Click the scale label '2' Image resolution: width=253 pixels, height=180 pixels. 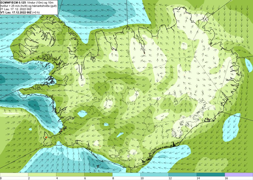[29, 178]
